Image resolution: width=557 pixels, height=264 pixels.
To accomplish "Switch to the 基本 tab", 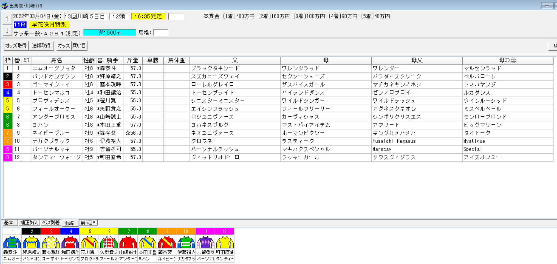I will pyautogui.click(x=9, y=222).
